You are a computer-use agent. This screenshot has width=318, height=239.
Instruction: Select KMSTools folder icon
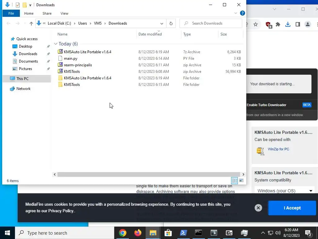[60, 85]
